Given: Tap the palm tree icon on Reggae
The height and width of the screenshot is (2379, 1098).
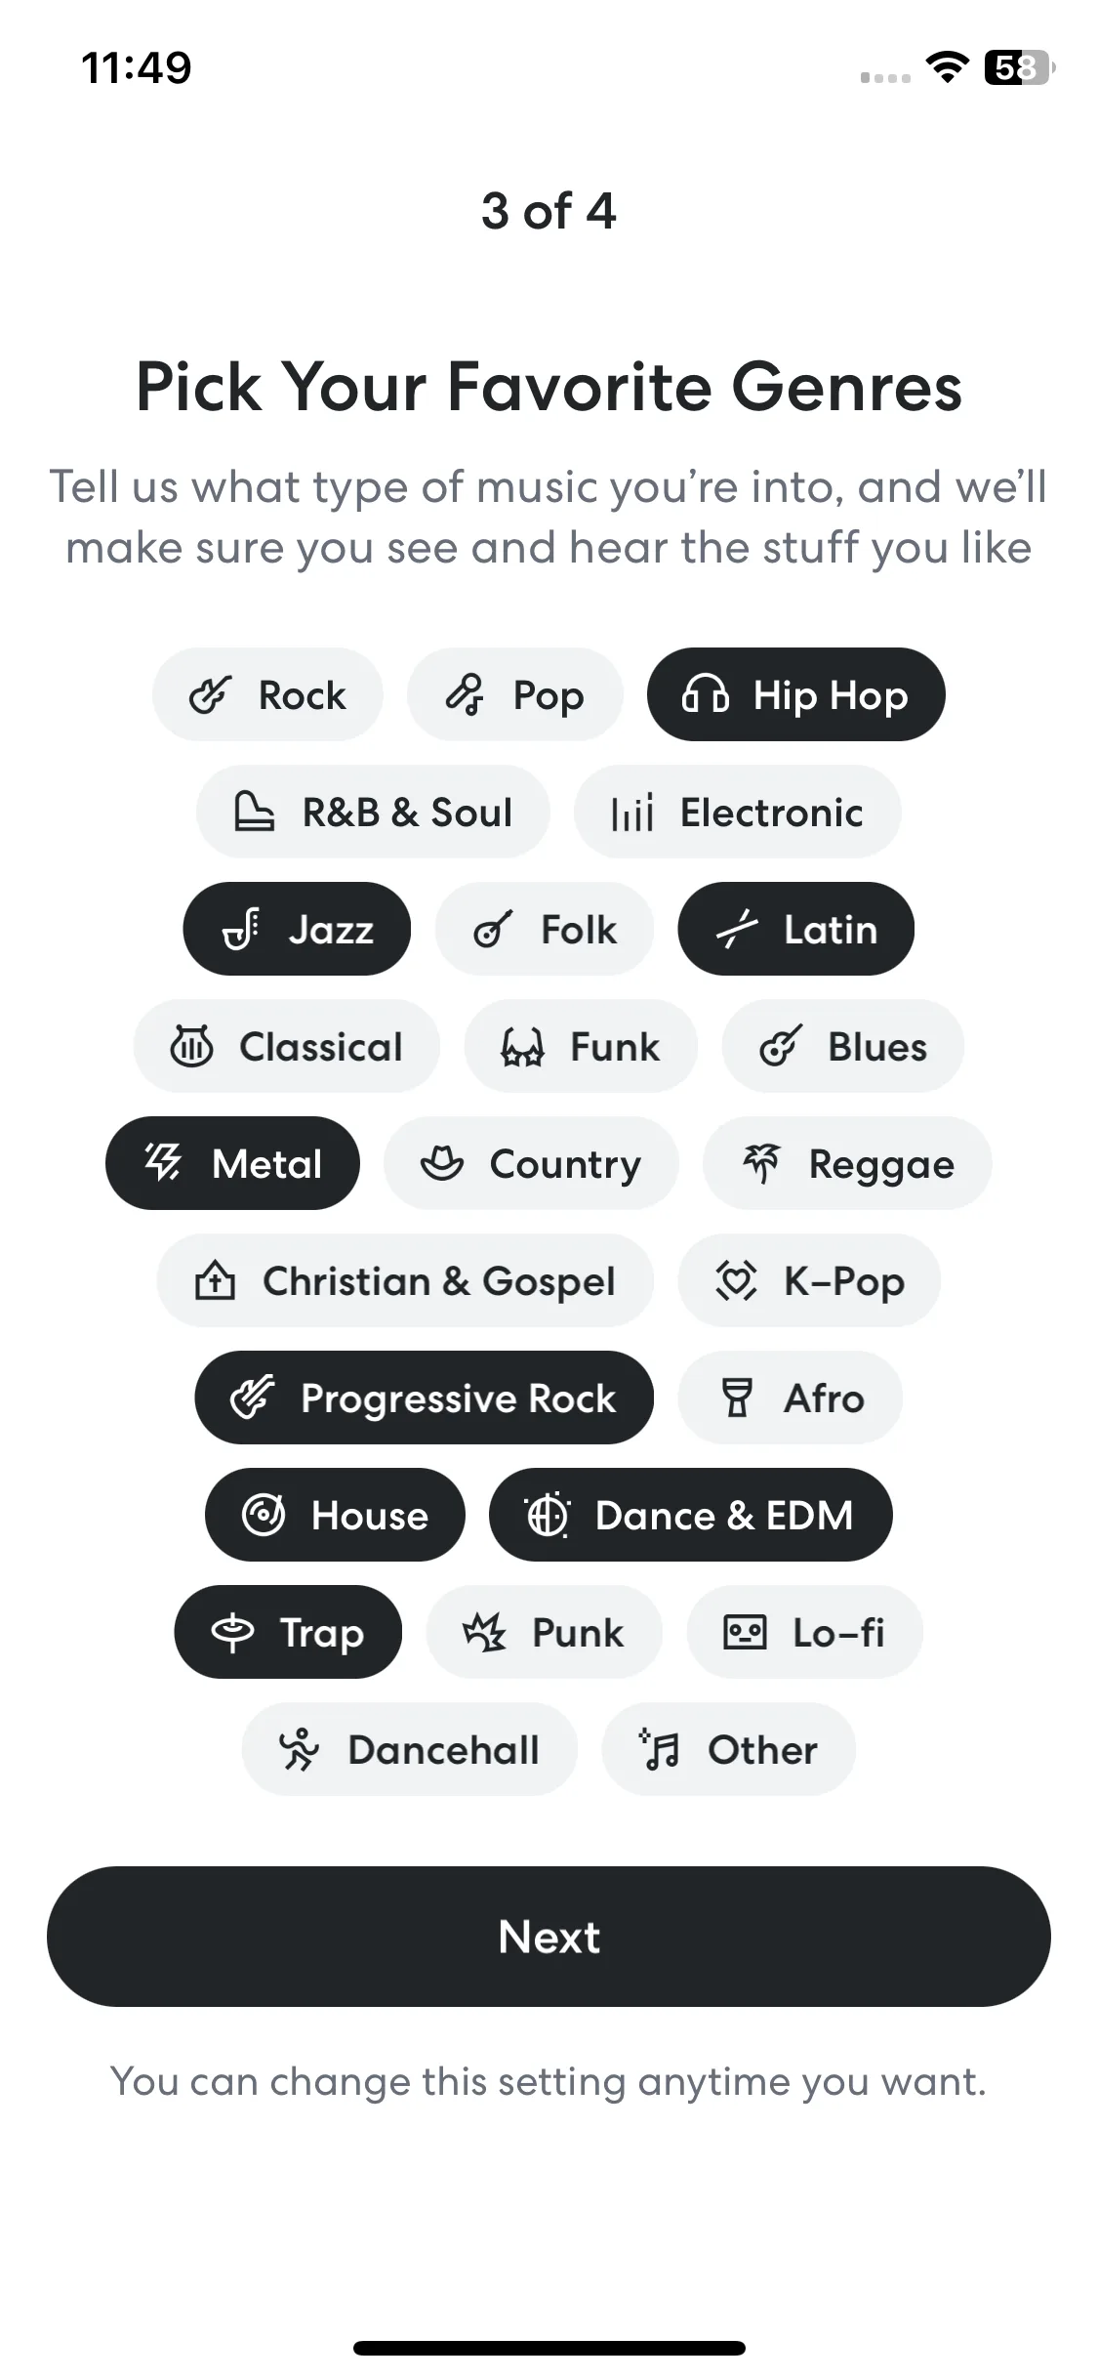Looking at the screenshot, I should tap(761, 1164).
